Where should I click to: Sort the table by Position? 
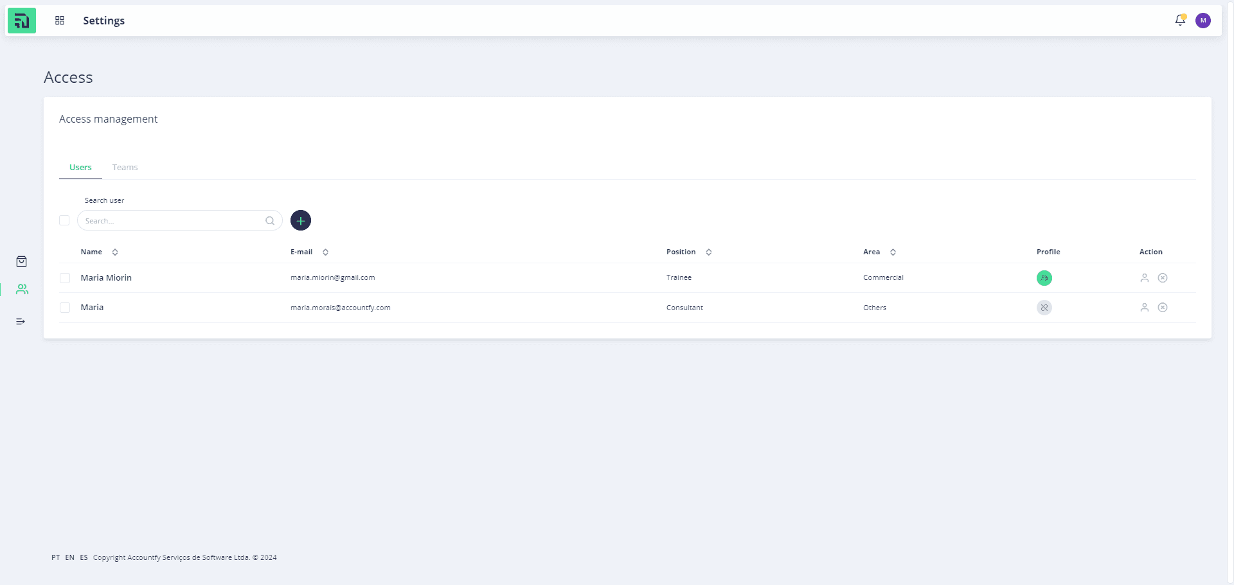coord(708,252)
